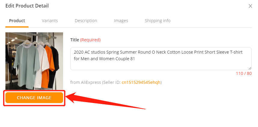
Task: Select the t-shirt product photo thumbnail
Action: coord(34,61)
